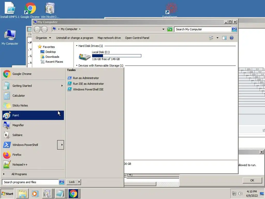Select My Computer desktop icon
265x199 pixels.
tap(10, 37)
